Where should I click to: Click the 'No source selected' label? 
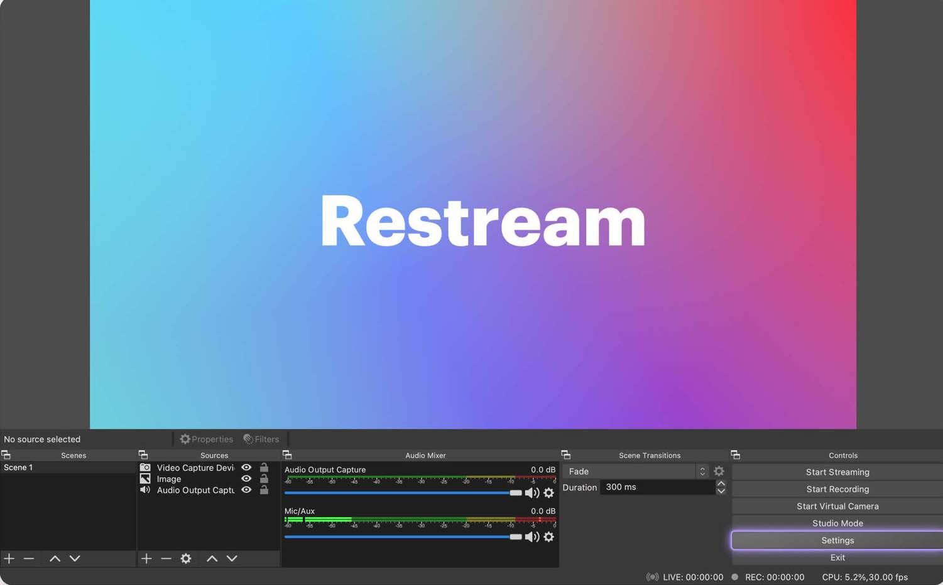pyautogui.click(x=42, y=439)
